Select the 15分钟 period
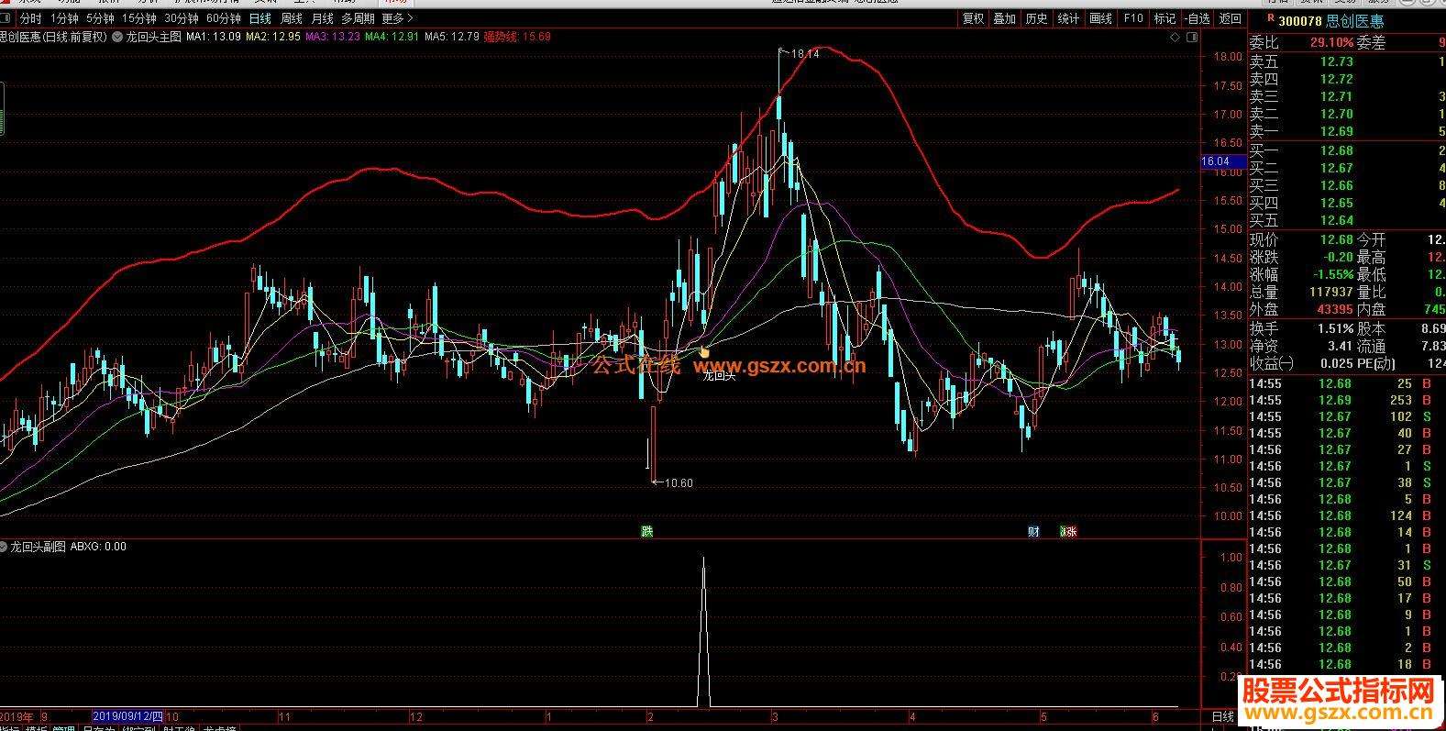Viewport: 1446px width, 731px height. tap(138, 18)
